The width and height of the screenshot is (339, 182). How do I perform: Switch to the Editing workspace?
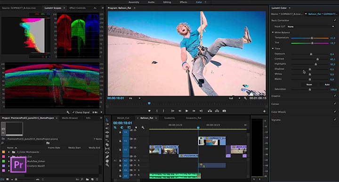[167, 2]
